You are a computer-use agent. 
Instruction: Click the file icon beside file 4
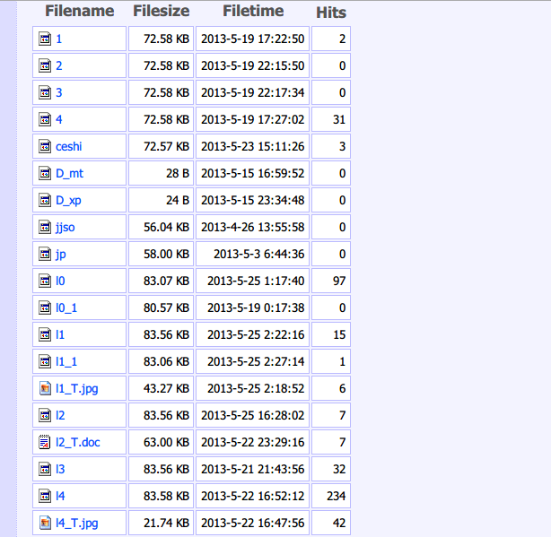(45, 119)
